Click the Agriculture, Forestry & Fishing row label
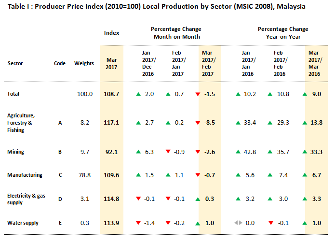This screenshot has width=335, height=242. pyautogui.click(x=22, y=123)
